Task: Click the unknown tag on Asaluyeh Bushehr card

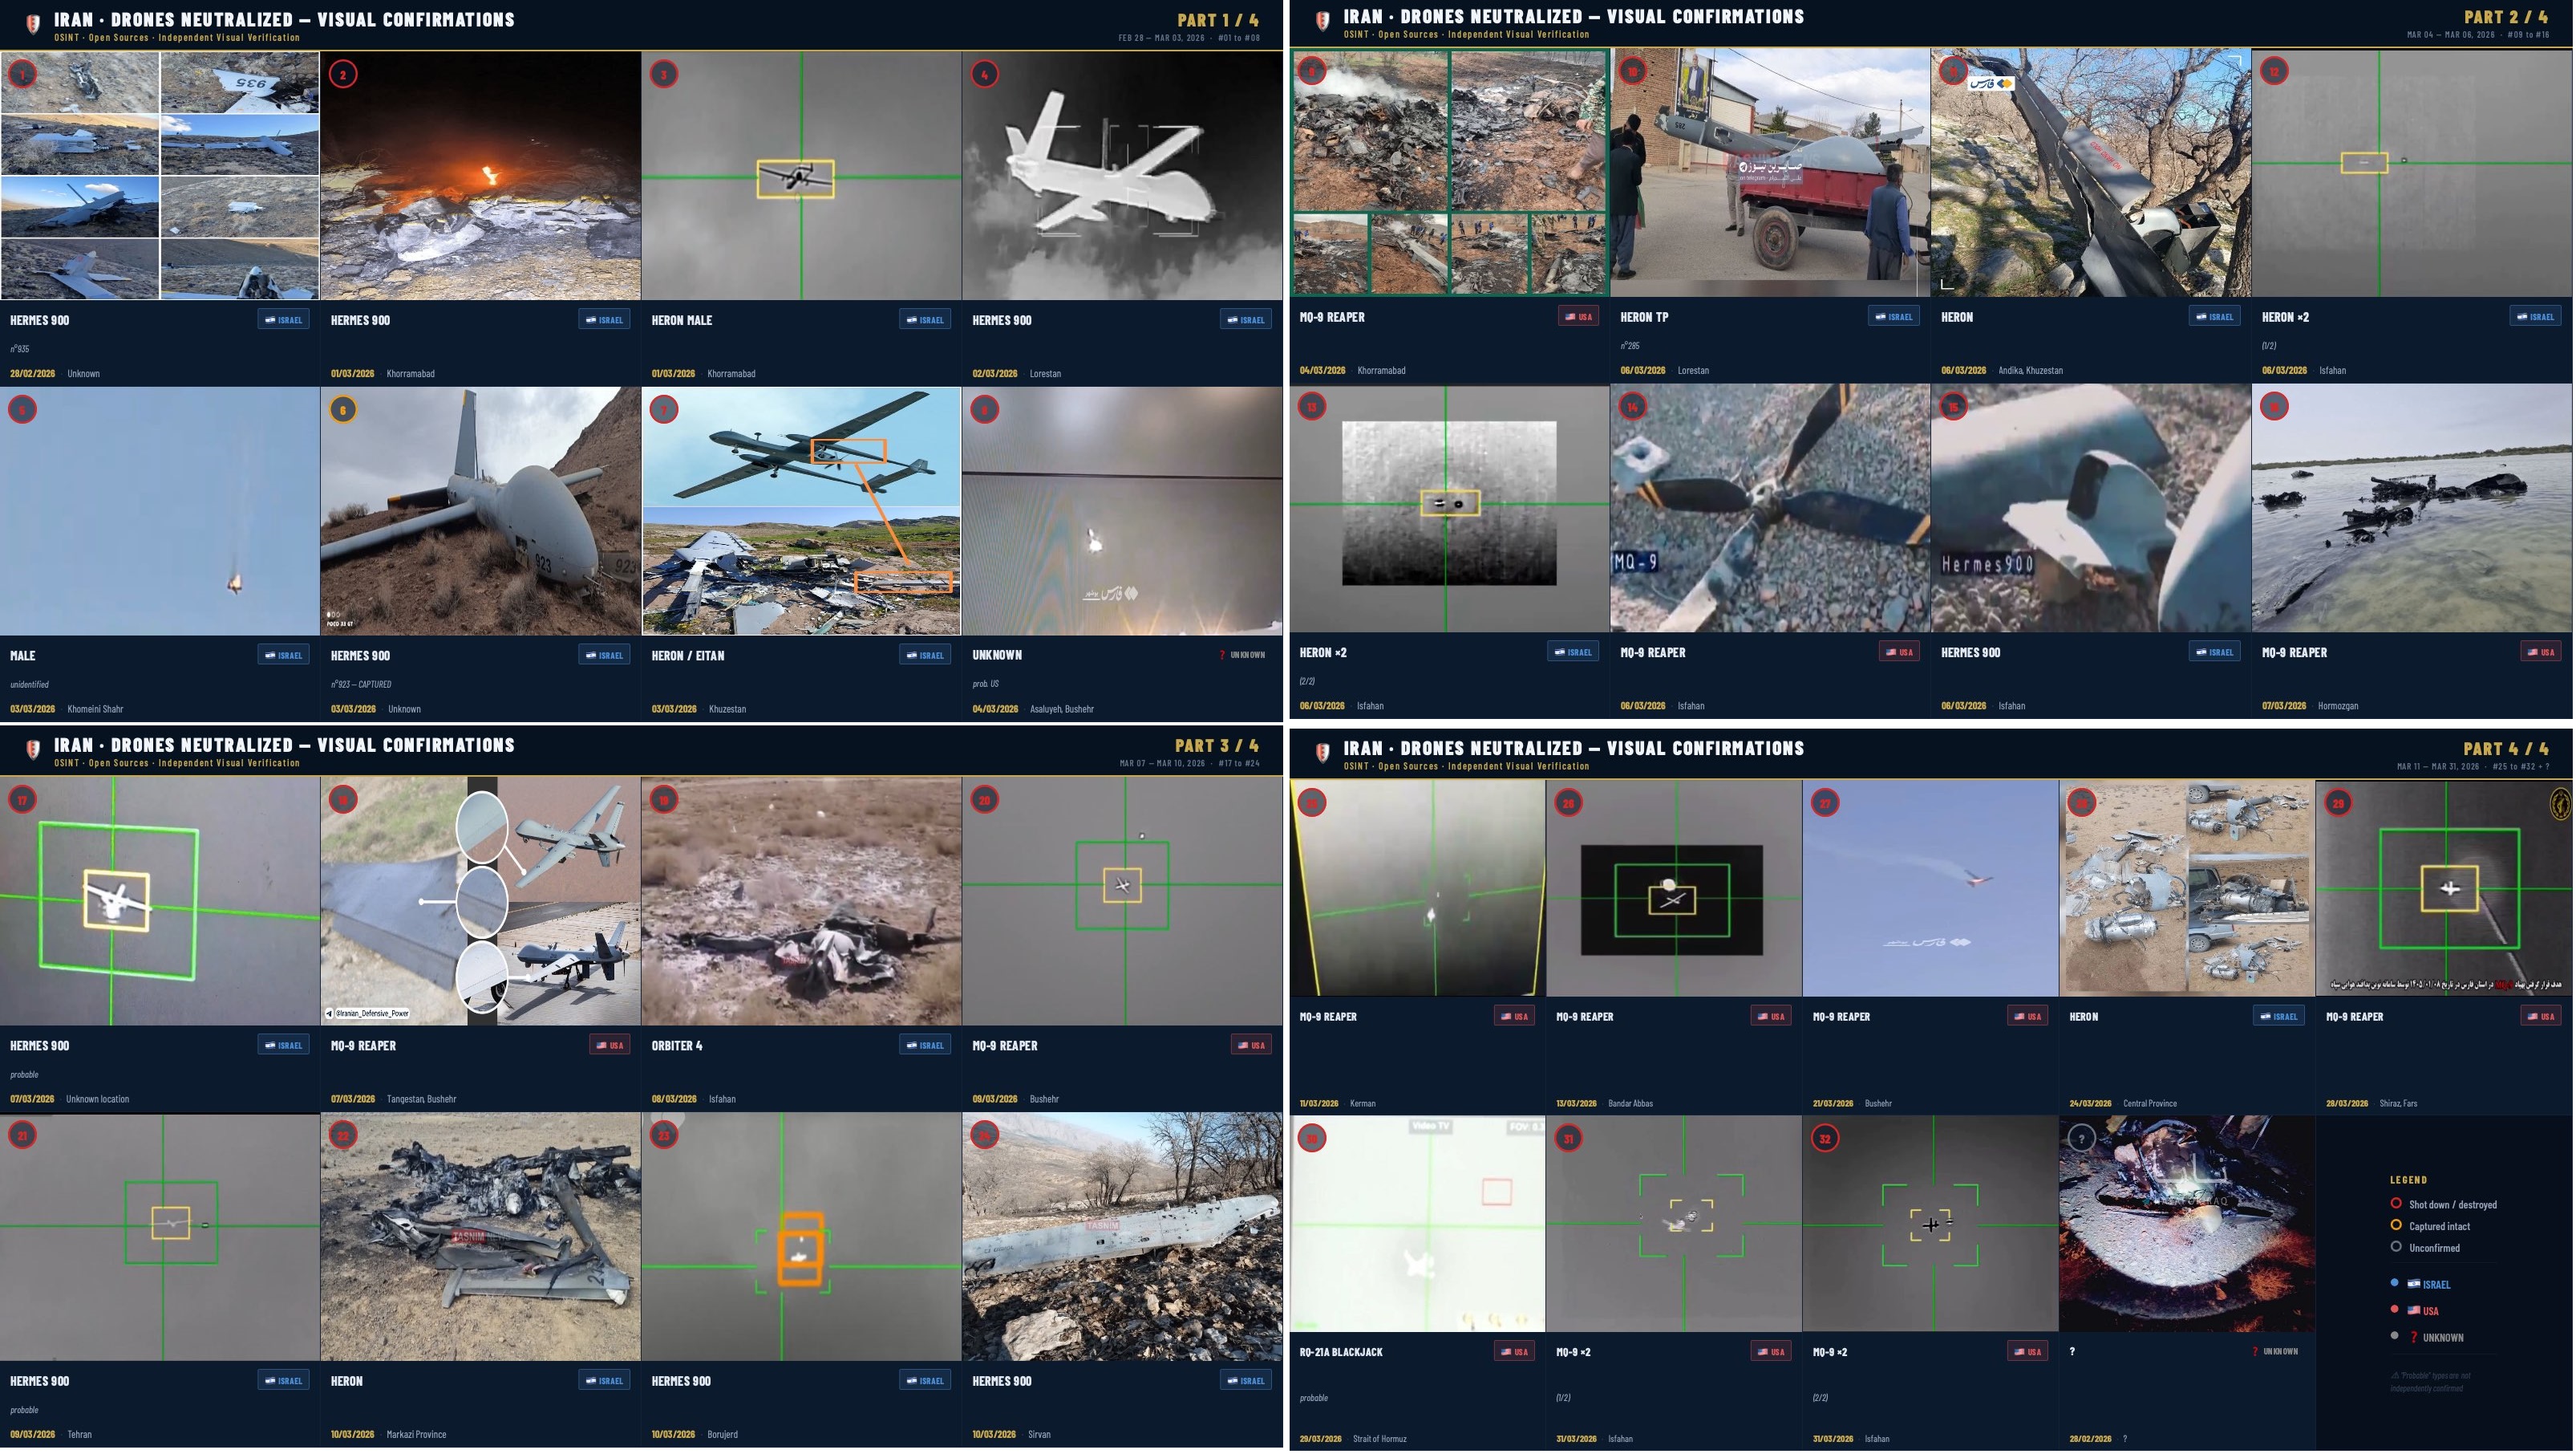Action: [1242, 656]
